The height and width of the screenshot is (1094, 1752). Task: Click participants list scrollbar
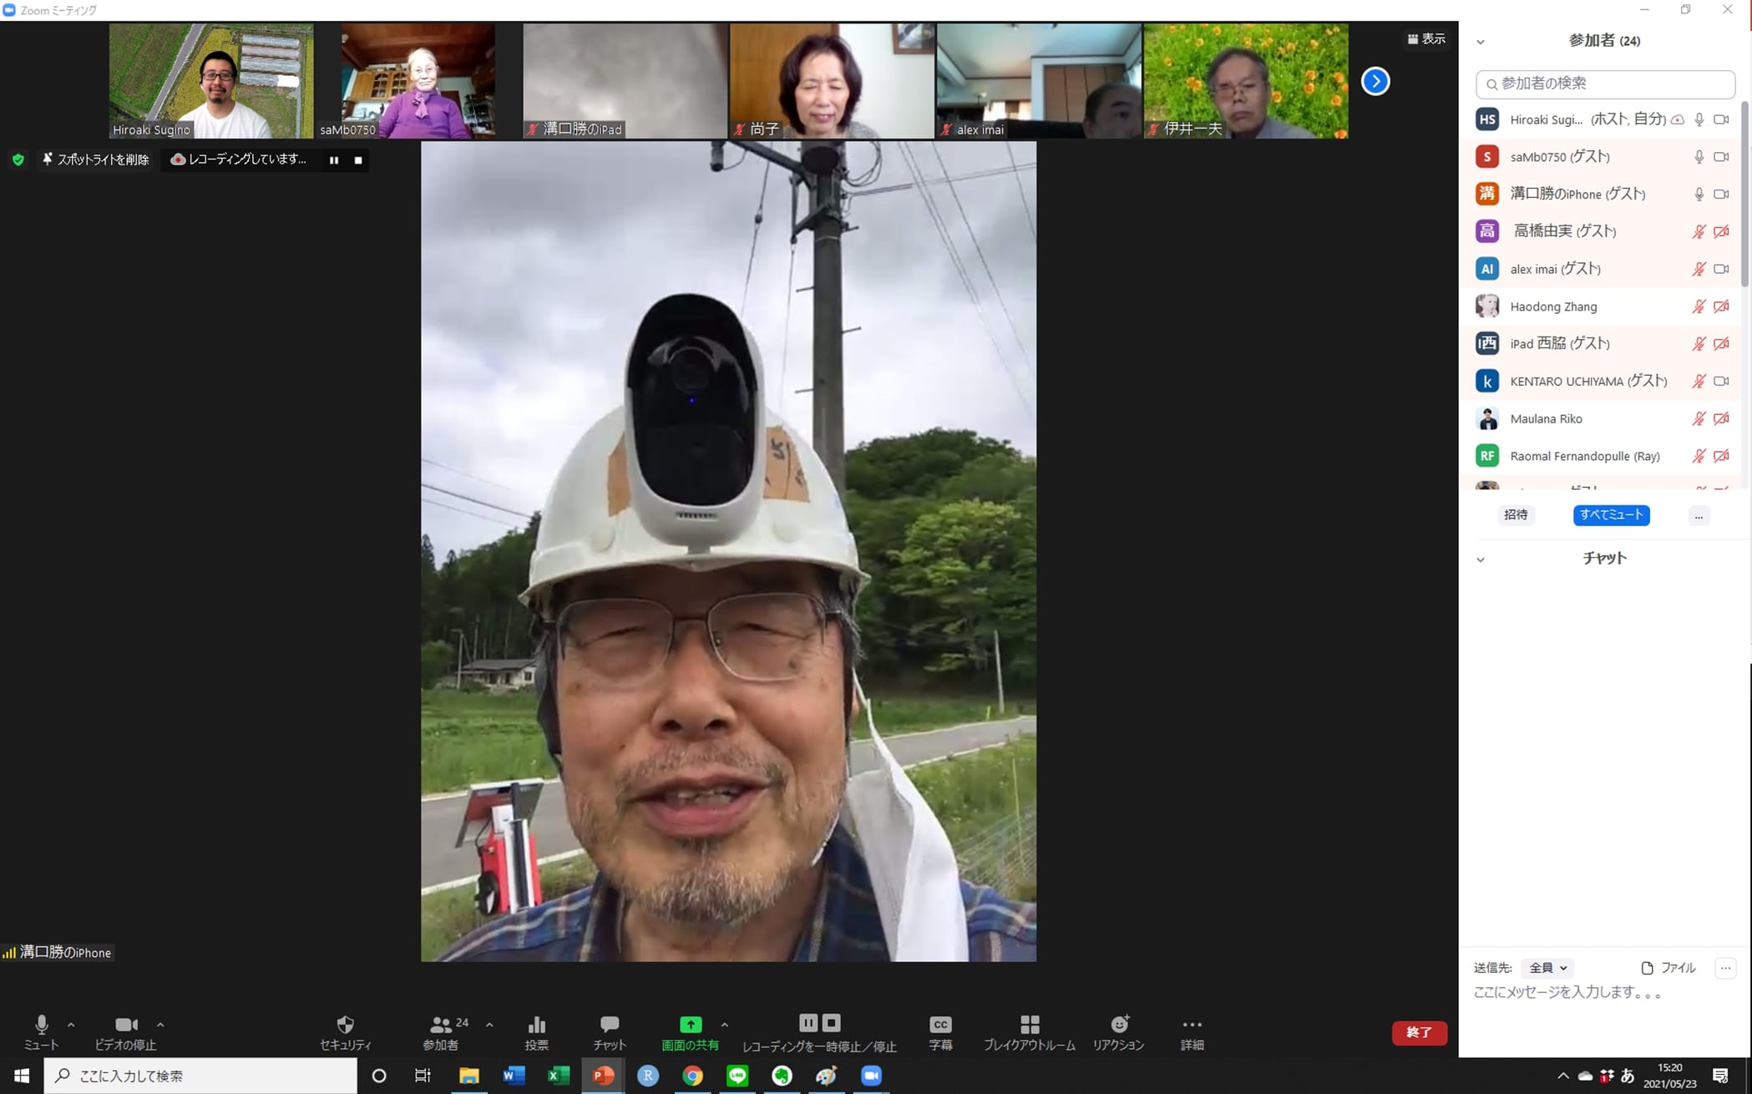[1744, 196]
